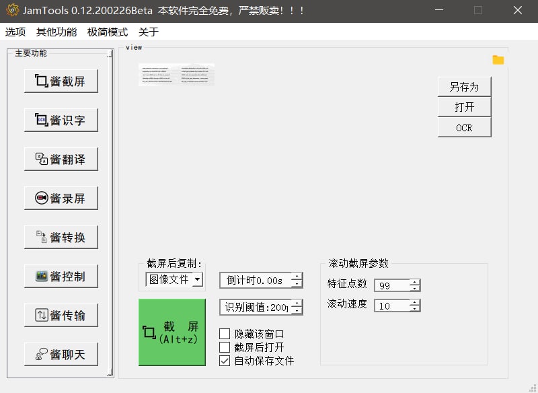Click the 主要功能 panel title
Viewport: 538px width, 393px height.
point(31,53)
